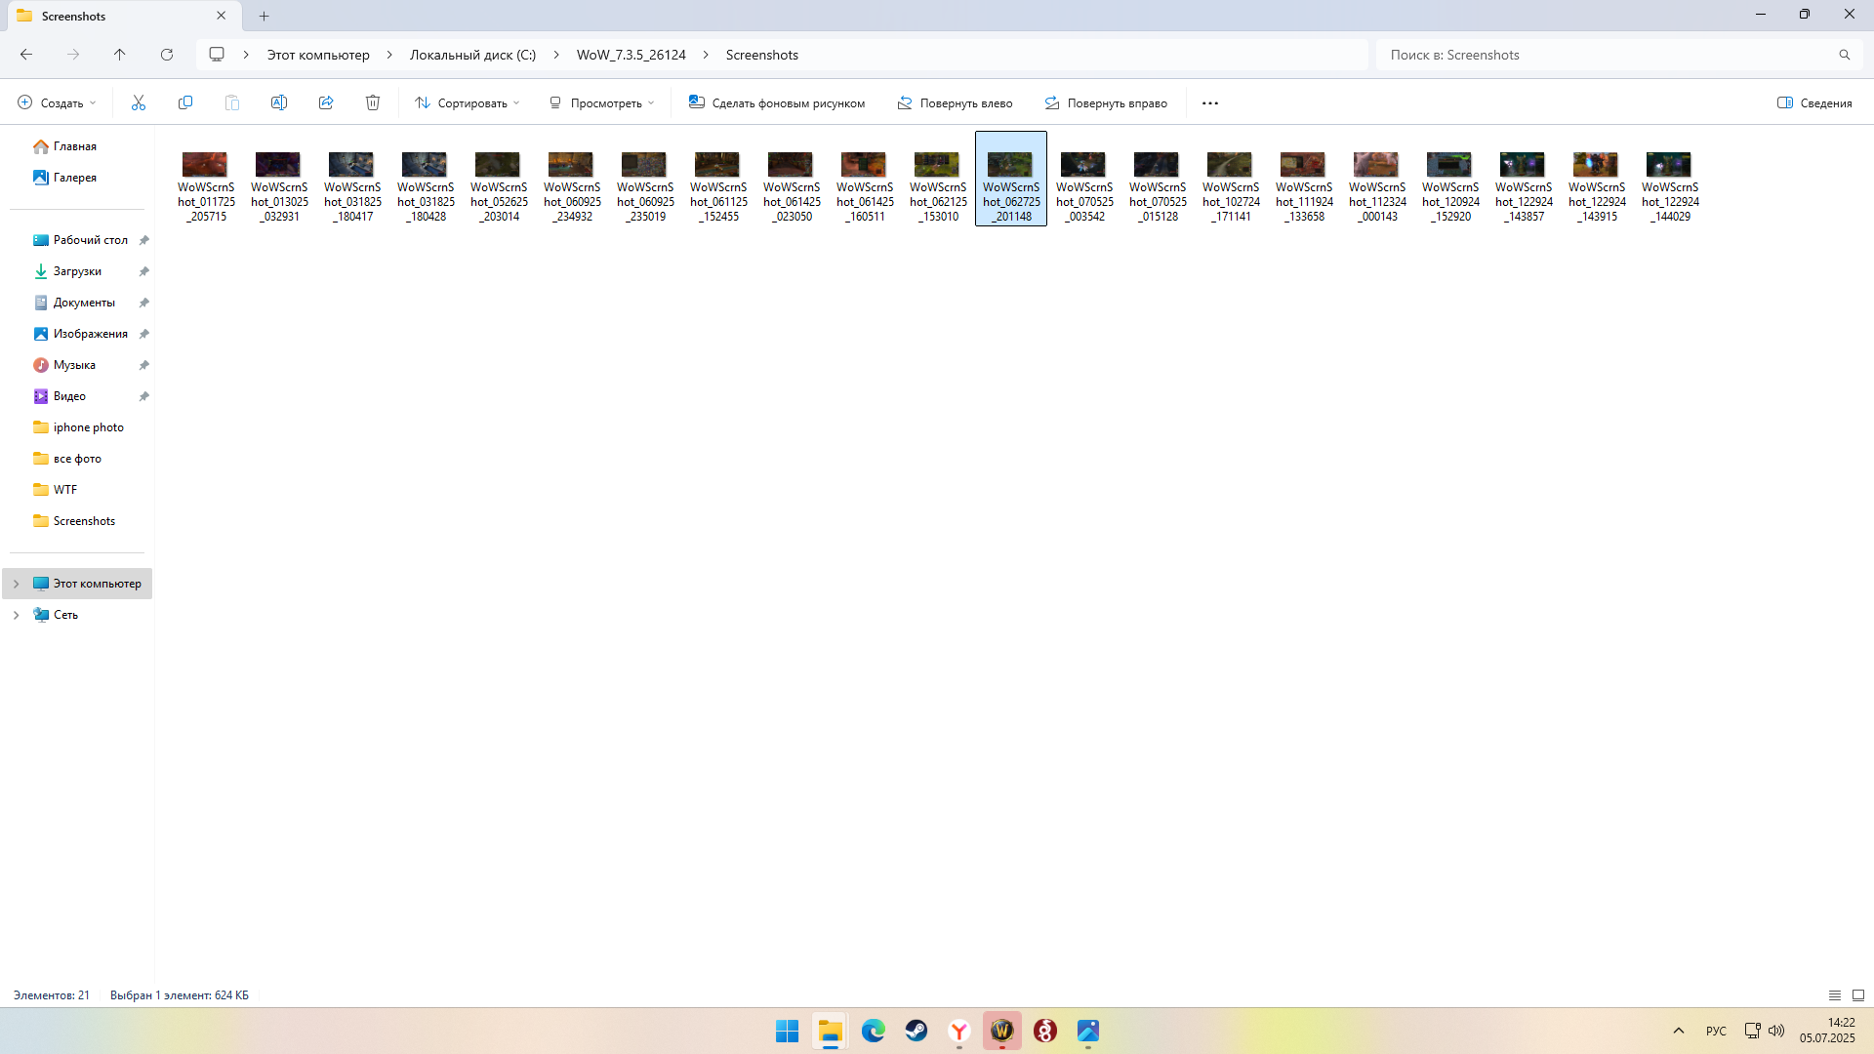Viewport: 1874px width, 1054px height.
Task: Open Музыка in the sidebar
Action: pos(76,365)
